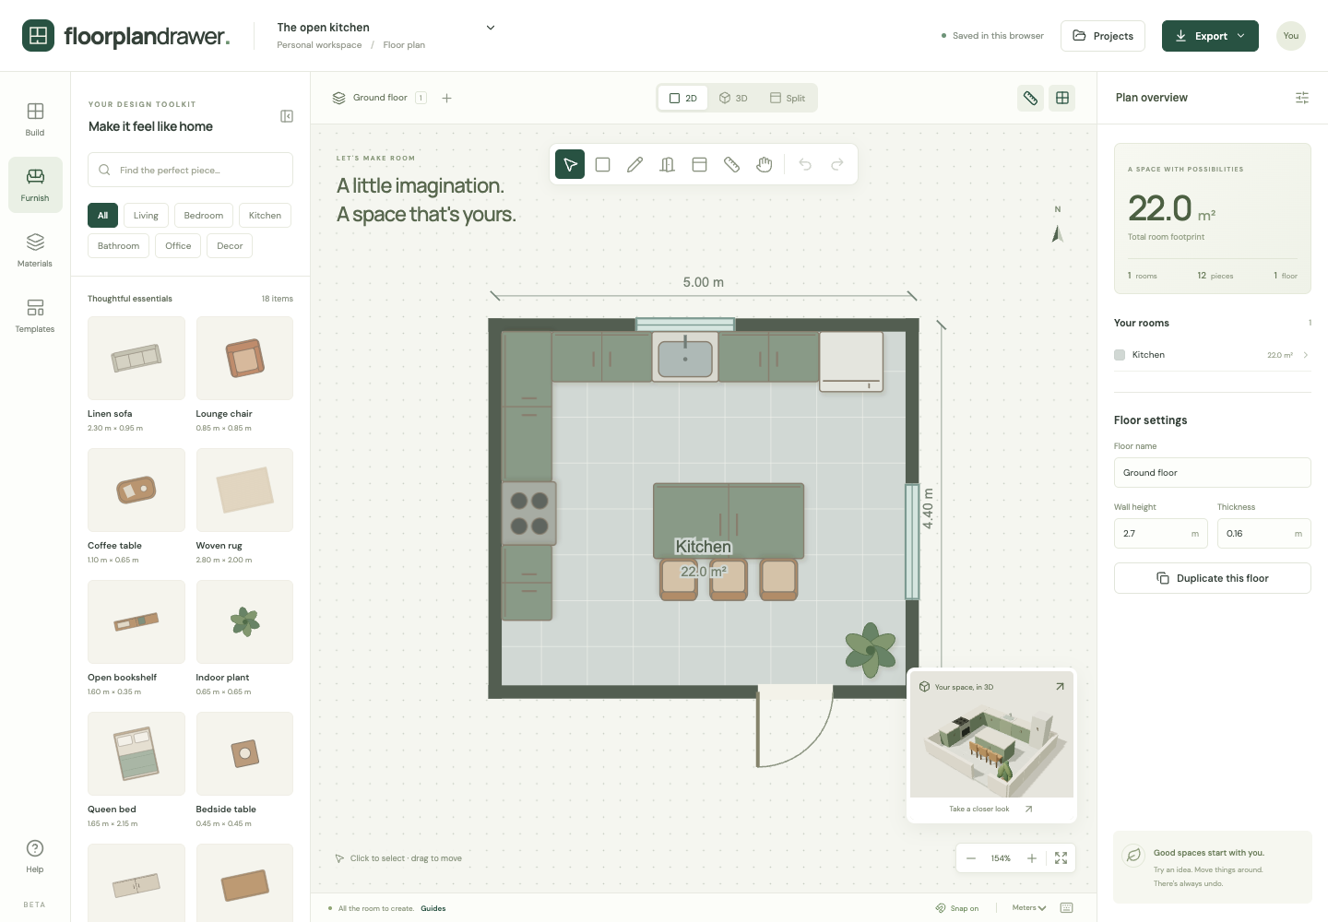This screenshot has height=922, width=1328.
Task: Open the Build sidebar tab
Action: point(35,120)
